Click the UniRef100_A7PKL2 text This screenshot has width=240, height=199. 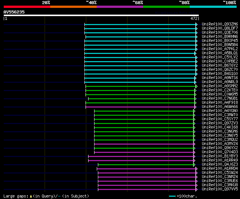point(220,49)
